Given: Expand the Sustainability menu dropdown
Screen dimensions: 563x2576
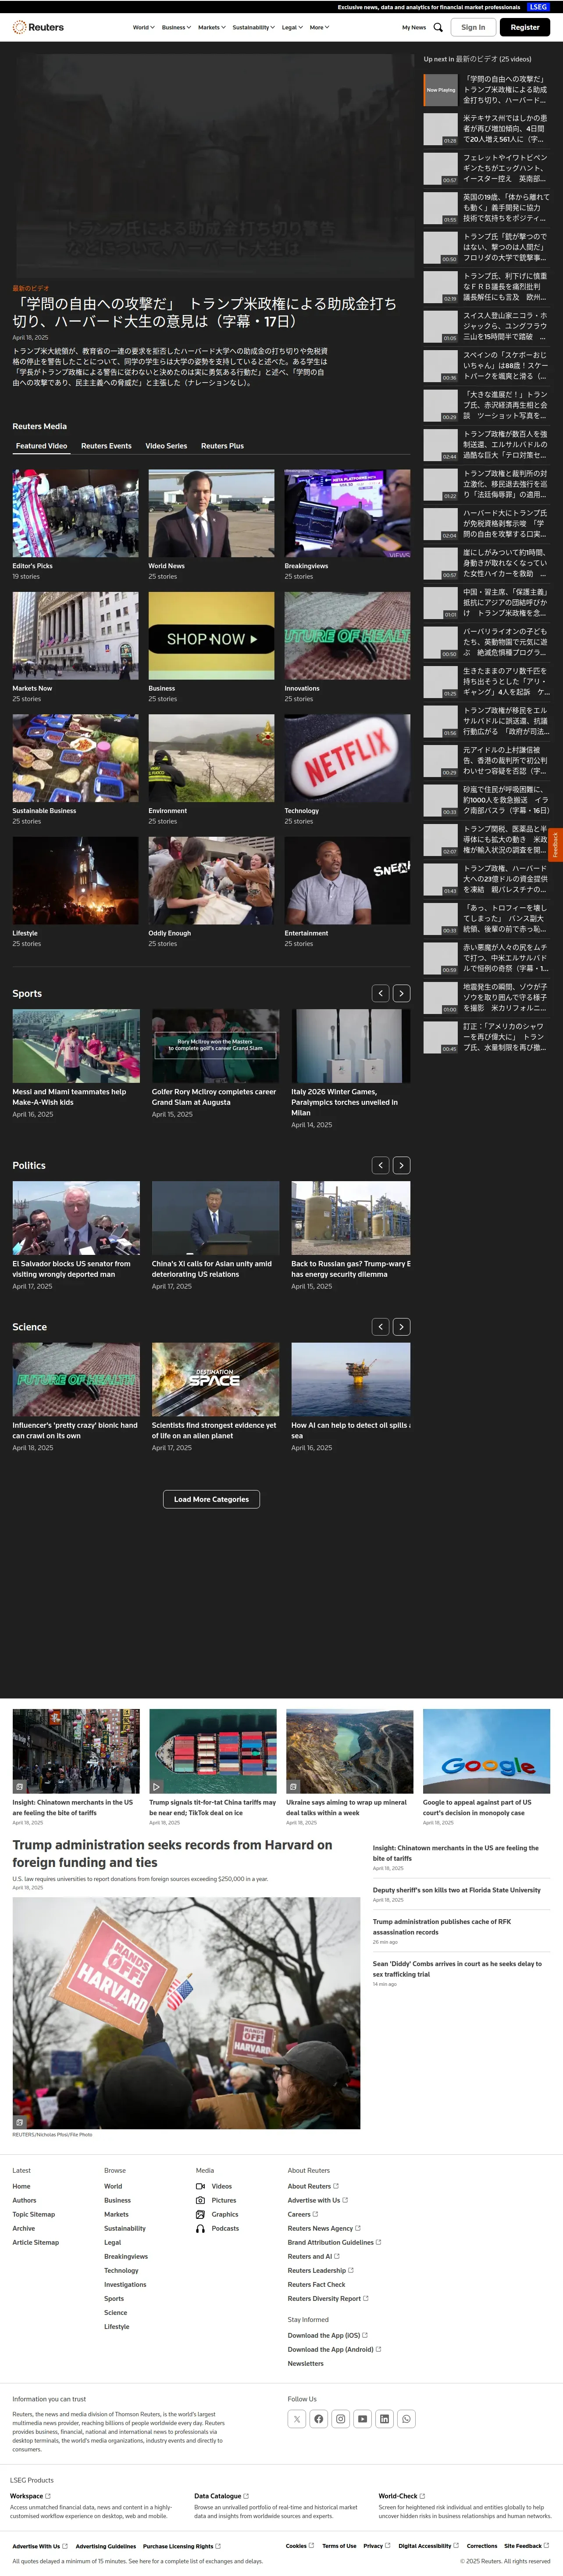Looking at the screenshot, I should point(254,27).
